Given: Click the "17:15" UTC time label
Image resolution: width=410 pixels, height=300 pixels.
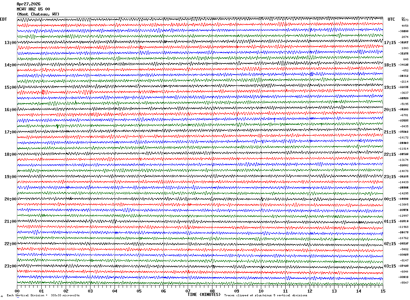Looking at the screenshot, I should coord(390,43).
